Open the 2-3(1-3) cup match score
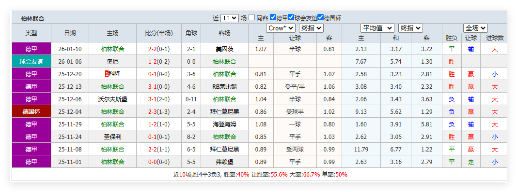517x192 pixels. (x=159, y=111)
